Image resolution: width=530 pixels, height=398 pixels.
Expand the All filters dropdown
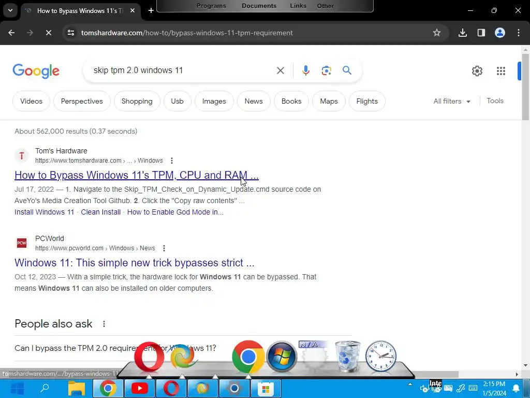pos(452,101)
